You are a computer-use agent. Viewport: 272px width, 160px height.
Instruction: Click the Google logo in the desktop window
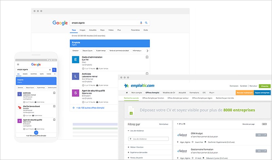click(60, 23)
